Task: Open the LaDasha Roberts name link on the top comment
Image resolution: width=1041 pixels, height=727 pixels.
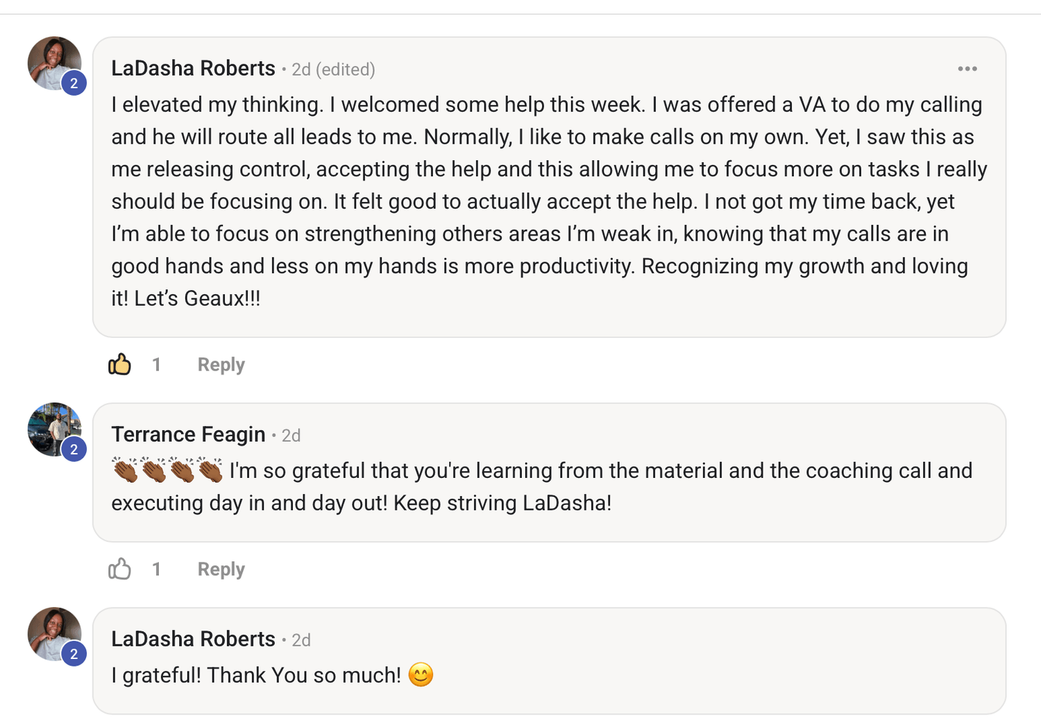Action: point(193,69)
